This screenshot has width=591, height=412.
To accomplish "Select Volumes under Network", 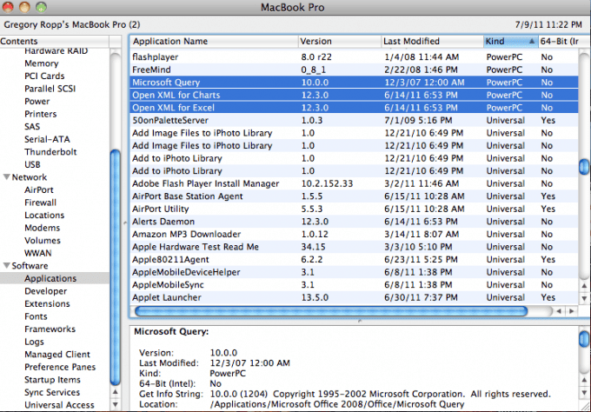I will pyautogui.click(x=43, y=240).
